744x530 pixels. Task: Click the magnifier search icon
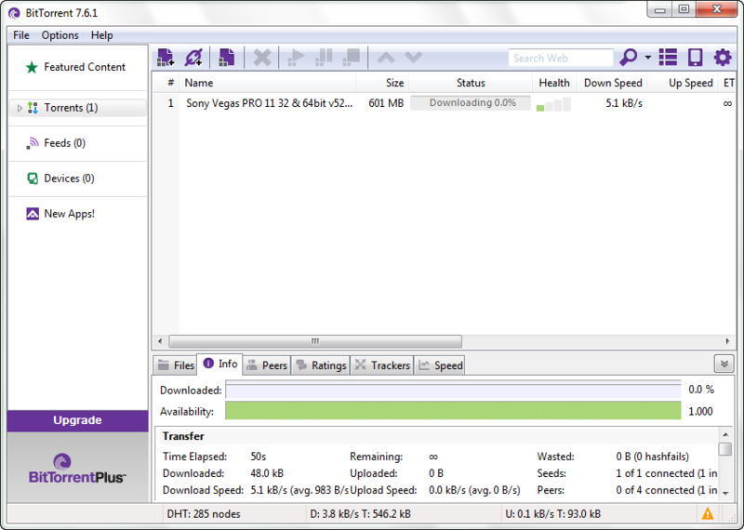[629, 58]
